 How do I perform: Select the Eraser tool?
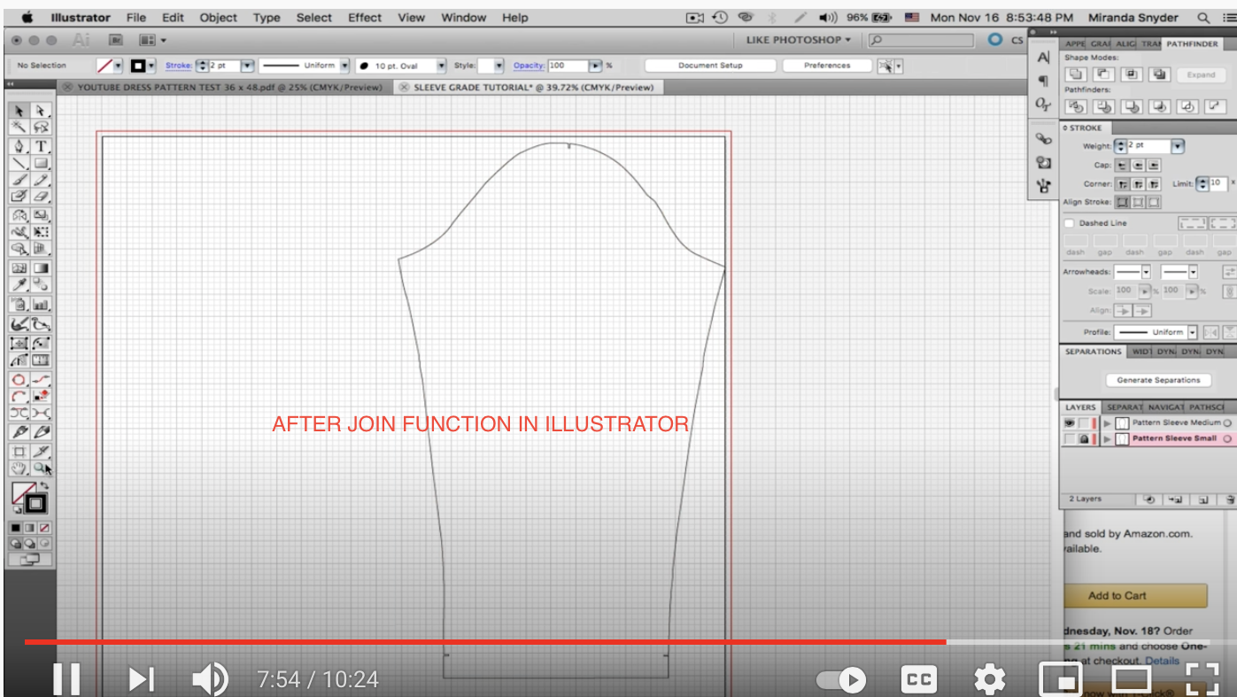(x=42, y=196)
